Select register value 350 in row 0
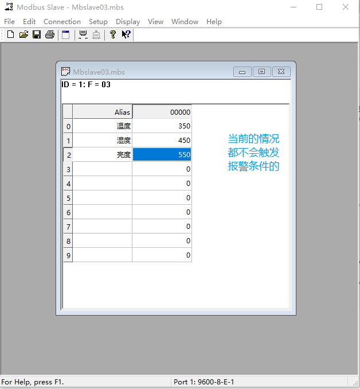 162,126
